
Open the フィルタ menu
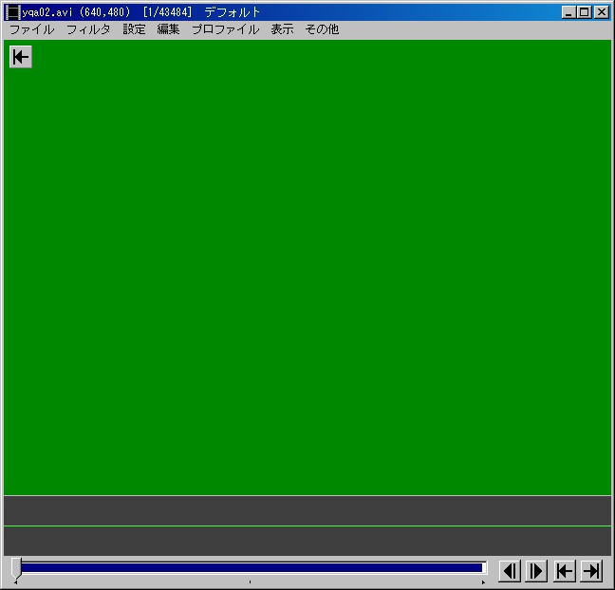pyautogui.click(x=88, y=29)
